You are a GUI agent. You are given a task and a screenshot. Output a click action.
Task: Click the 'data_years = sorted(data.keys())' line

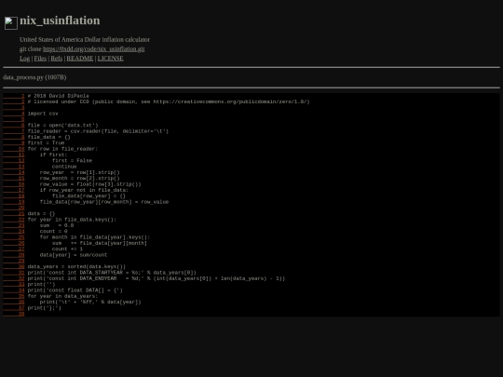[76, 267]
